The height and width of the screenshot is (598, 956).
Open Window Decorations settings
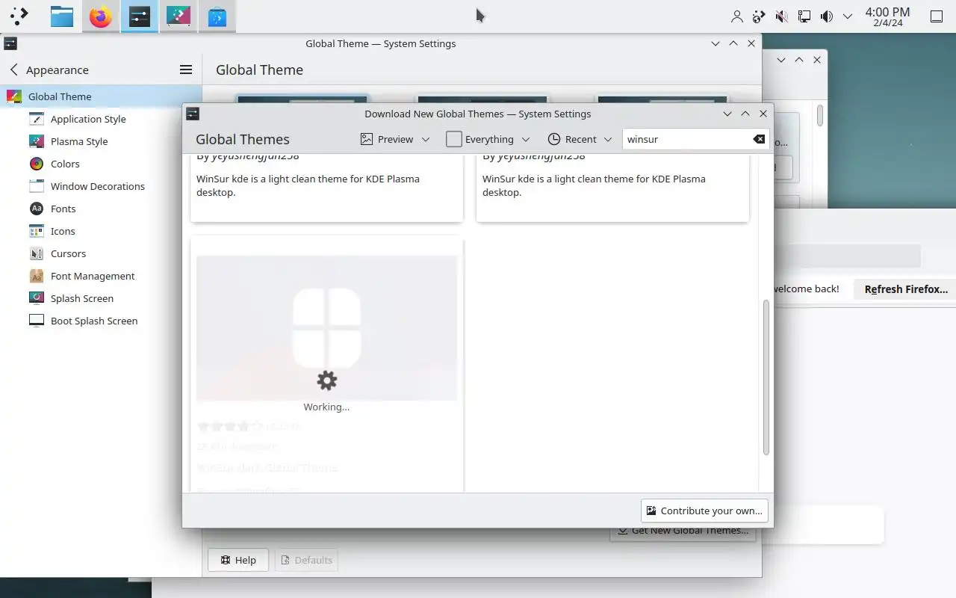[101, 186]
